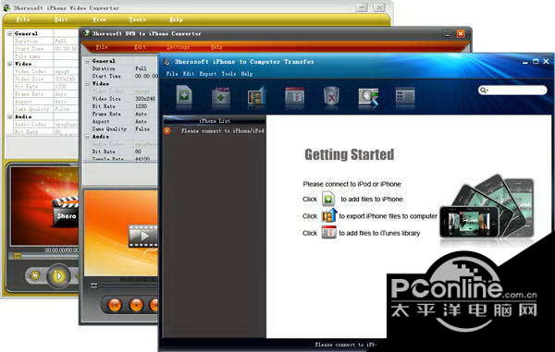Viewport: 555px width, 352px height.
Task: Click the list view toolbar icon
Action: point(405,95)
